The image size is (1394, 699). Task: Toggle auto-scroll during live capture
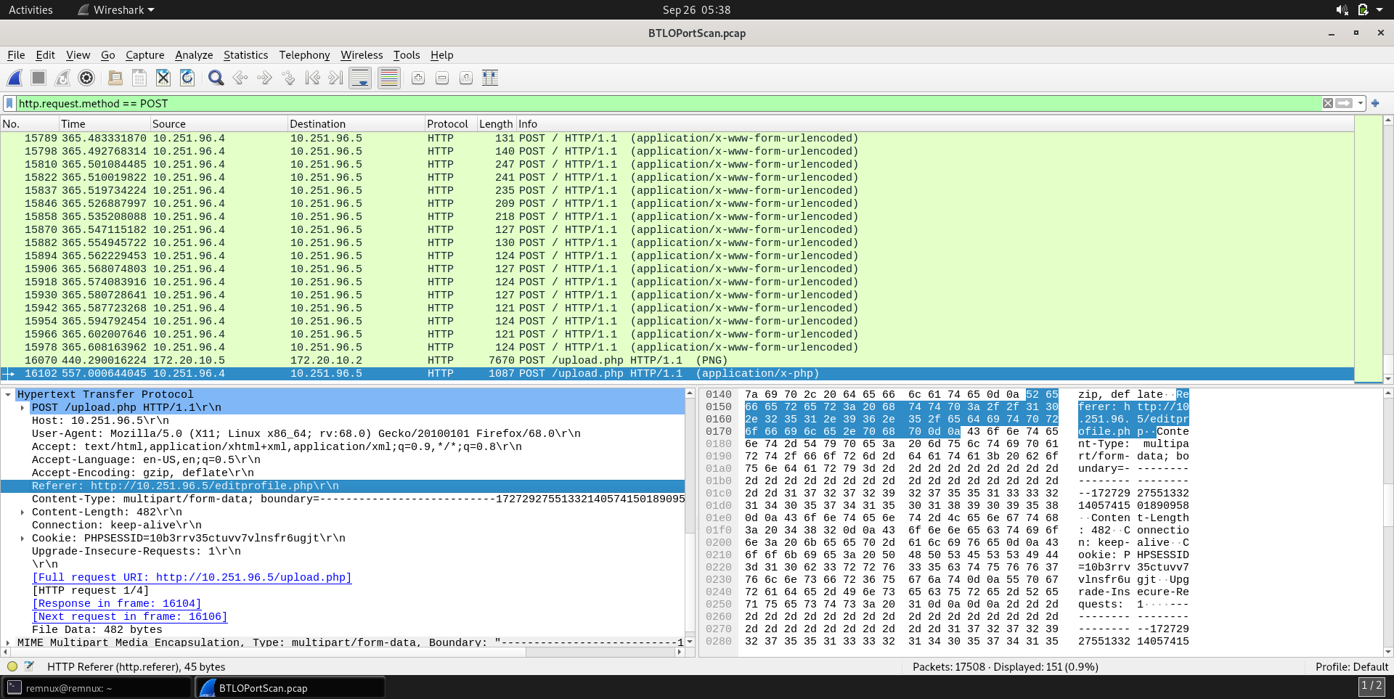tap(360, 78)
